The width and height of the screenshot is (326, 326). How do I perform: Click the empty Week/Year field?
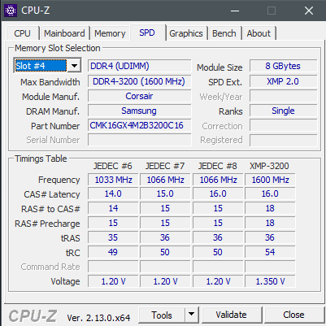pyautogui.click(x=283, y=96)
